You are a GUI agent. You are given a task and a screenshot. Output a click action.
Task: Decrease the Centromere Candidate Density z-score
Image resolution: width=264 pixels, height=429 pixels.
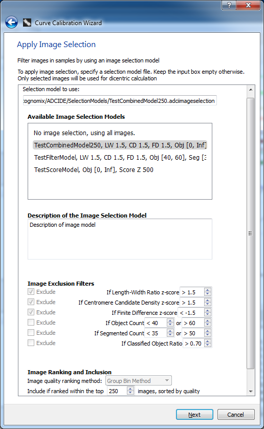(208, 304)
